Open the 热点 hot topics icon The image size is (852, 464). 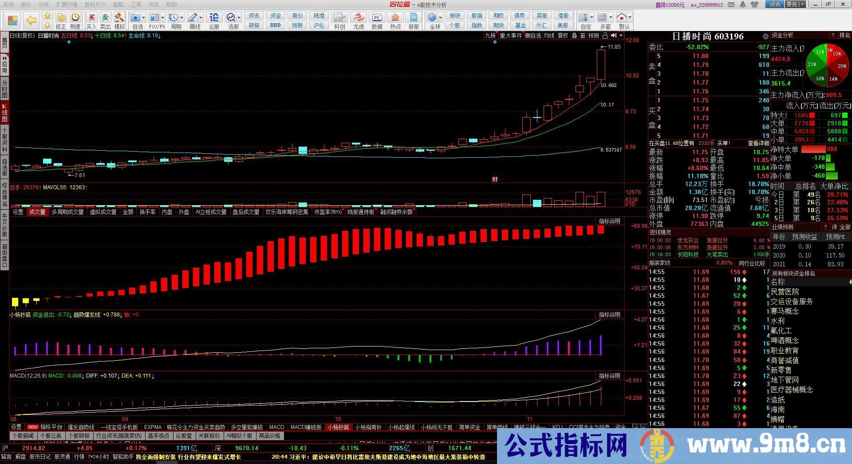(395, 20)
